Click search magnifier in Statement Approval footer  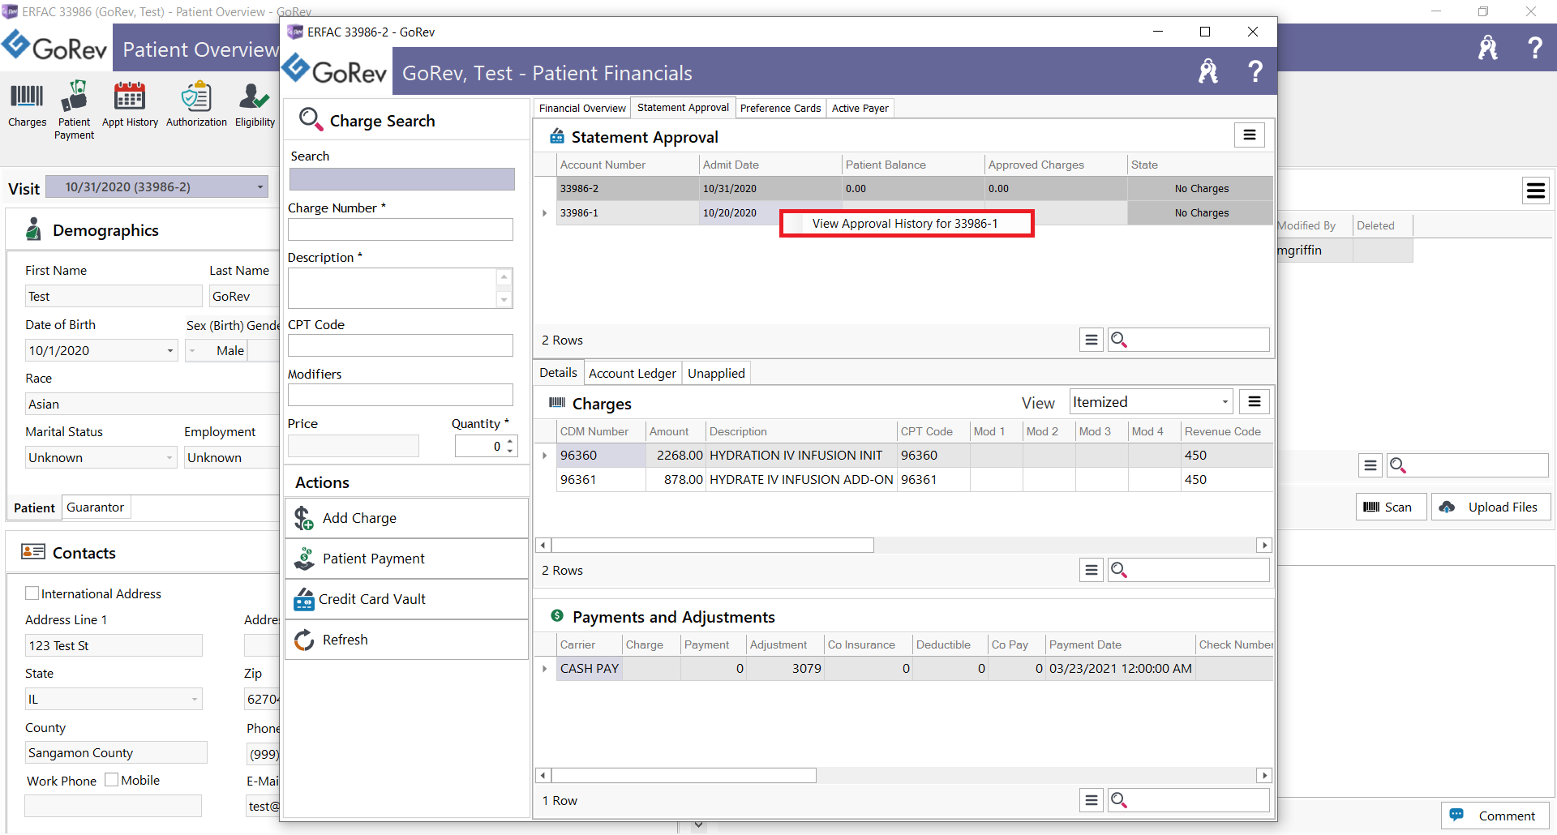(1119, 340)
